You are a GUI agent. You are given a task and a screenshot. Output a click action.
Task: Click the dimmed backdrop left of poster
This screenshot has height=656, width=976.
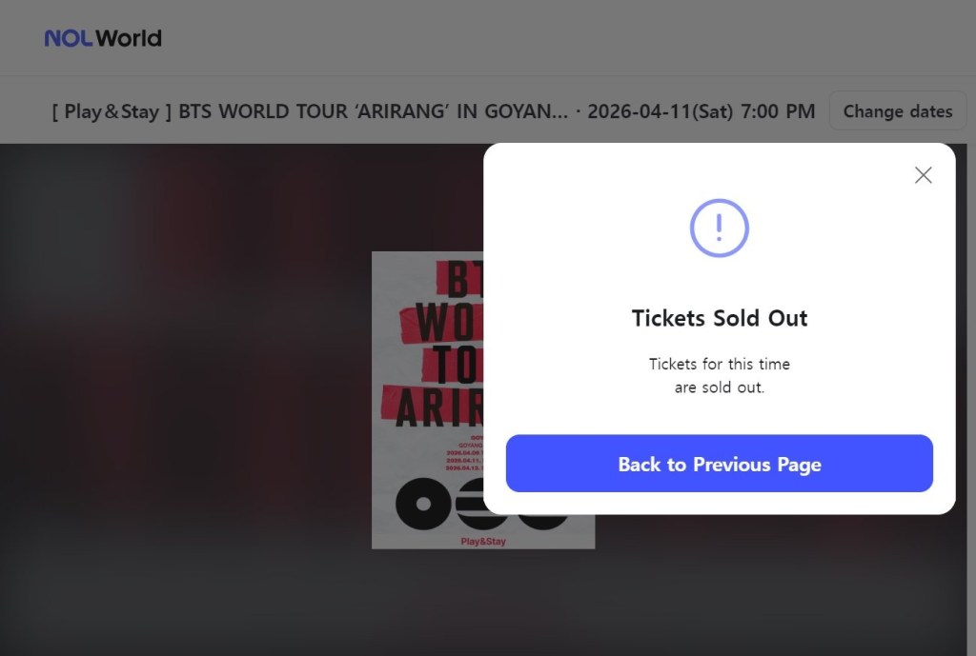pyautogui.click(x=191, y=400)
